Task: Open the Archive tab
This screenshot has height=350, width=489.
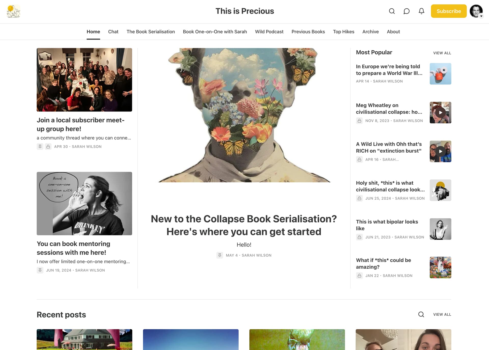Action: click(370, 32)
